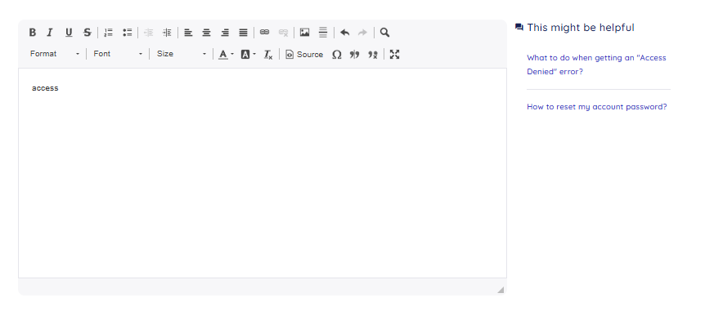Image resolution: width=705 pixels, height=320 pixels.
Task: Center align the text
Action: click(206, 33)
